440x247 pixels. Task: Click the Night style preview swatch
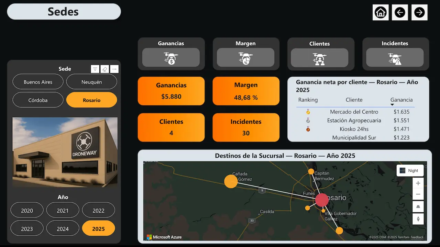[402, 170]
